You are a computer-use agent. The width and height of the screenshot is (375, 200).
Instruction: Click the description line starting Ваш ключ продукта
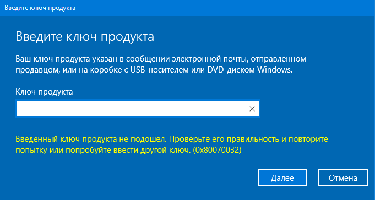[161, 59]
